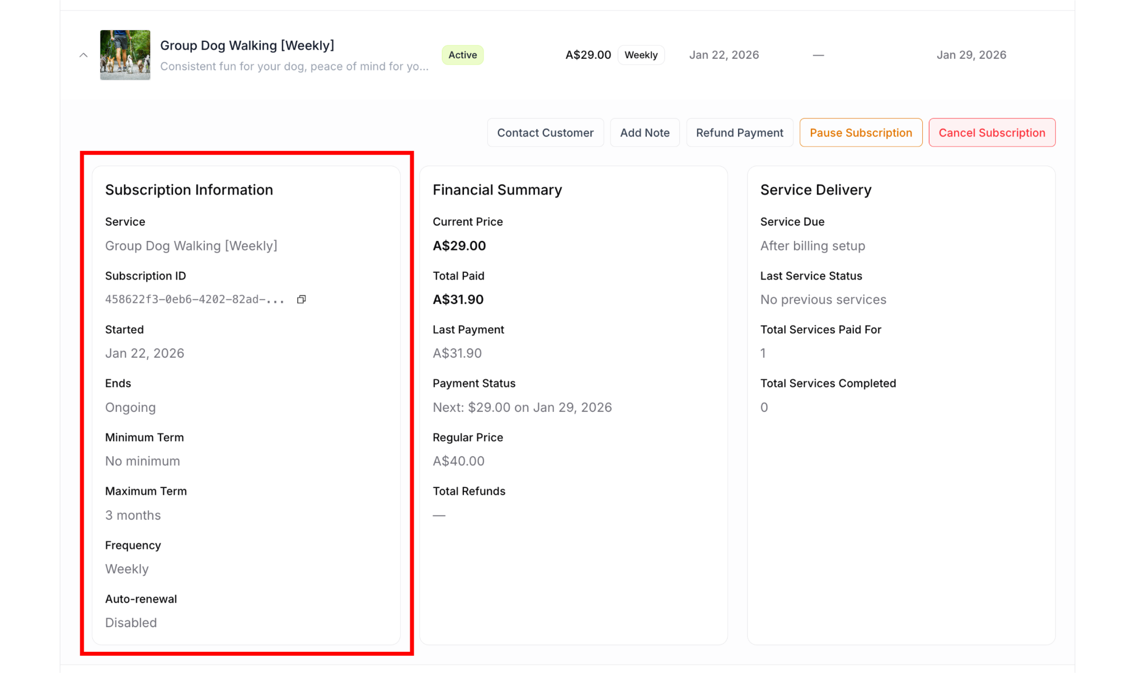Image resolution: width=1146 pixels, height=673 pixels.
Task: Click the Jan 29, 2026 next billing date
Action: click(x=971, y=55)
